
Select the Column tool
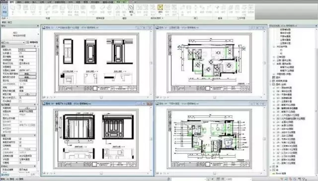(40, 9)
